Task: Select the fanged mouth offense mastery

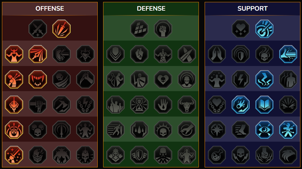Action: click(x=38, y=79)
